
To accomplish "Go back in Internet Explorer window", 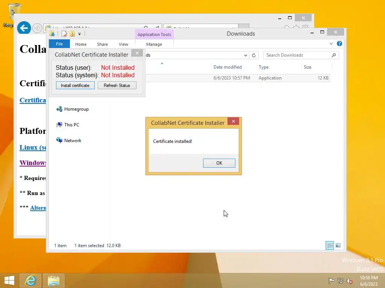I will 24,28.
